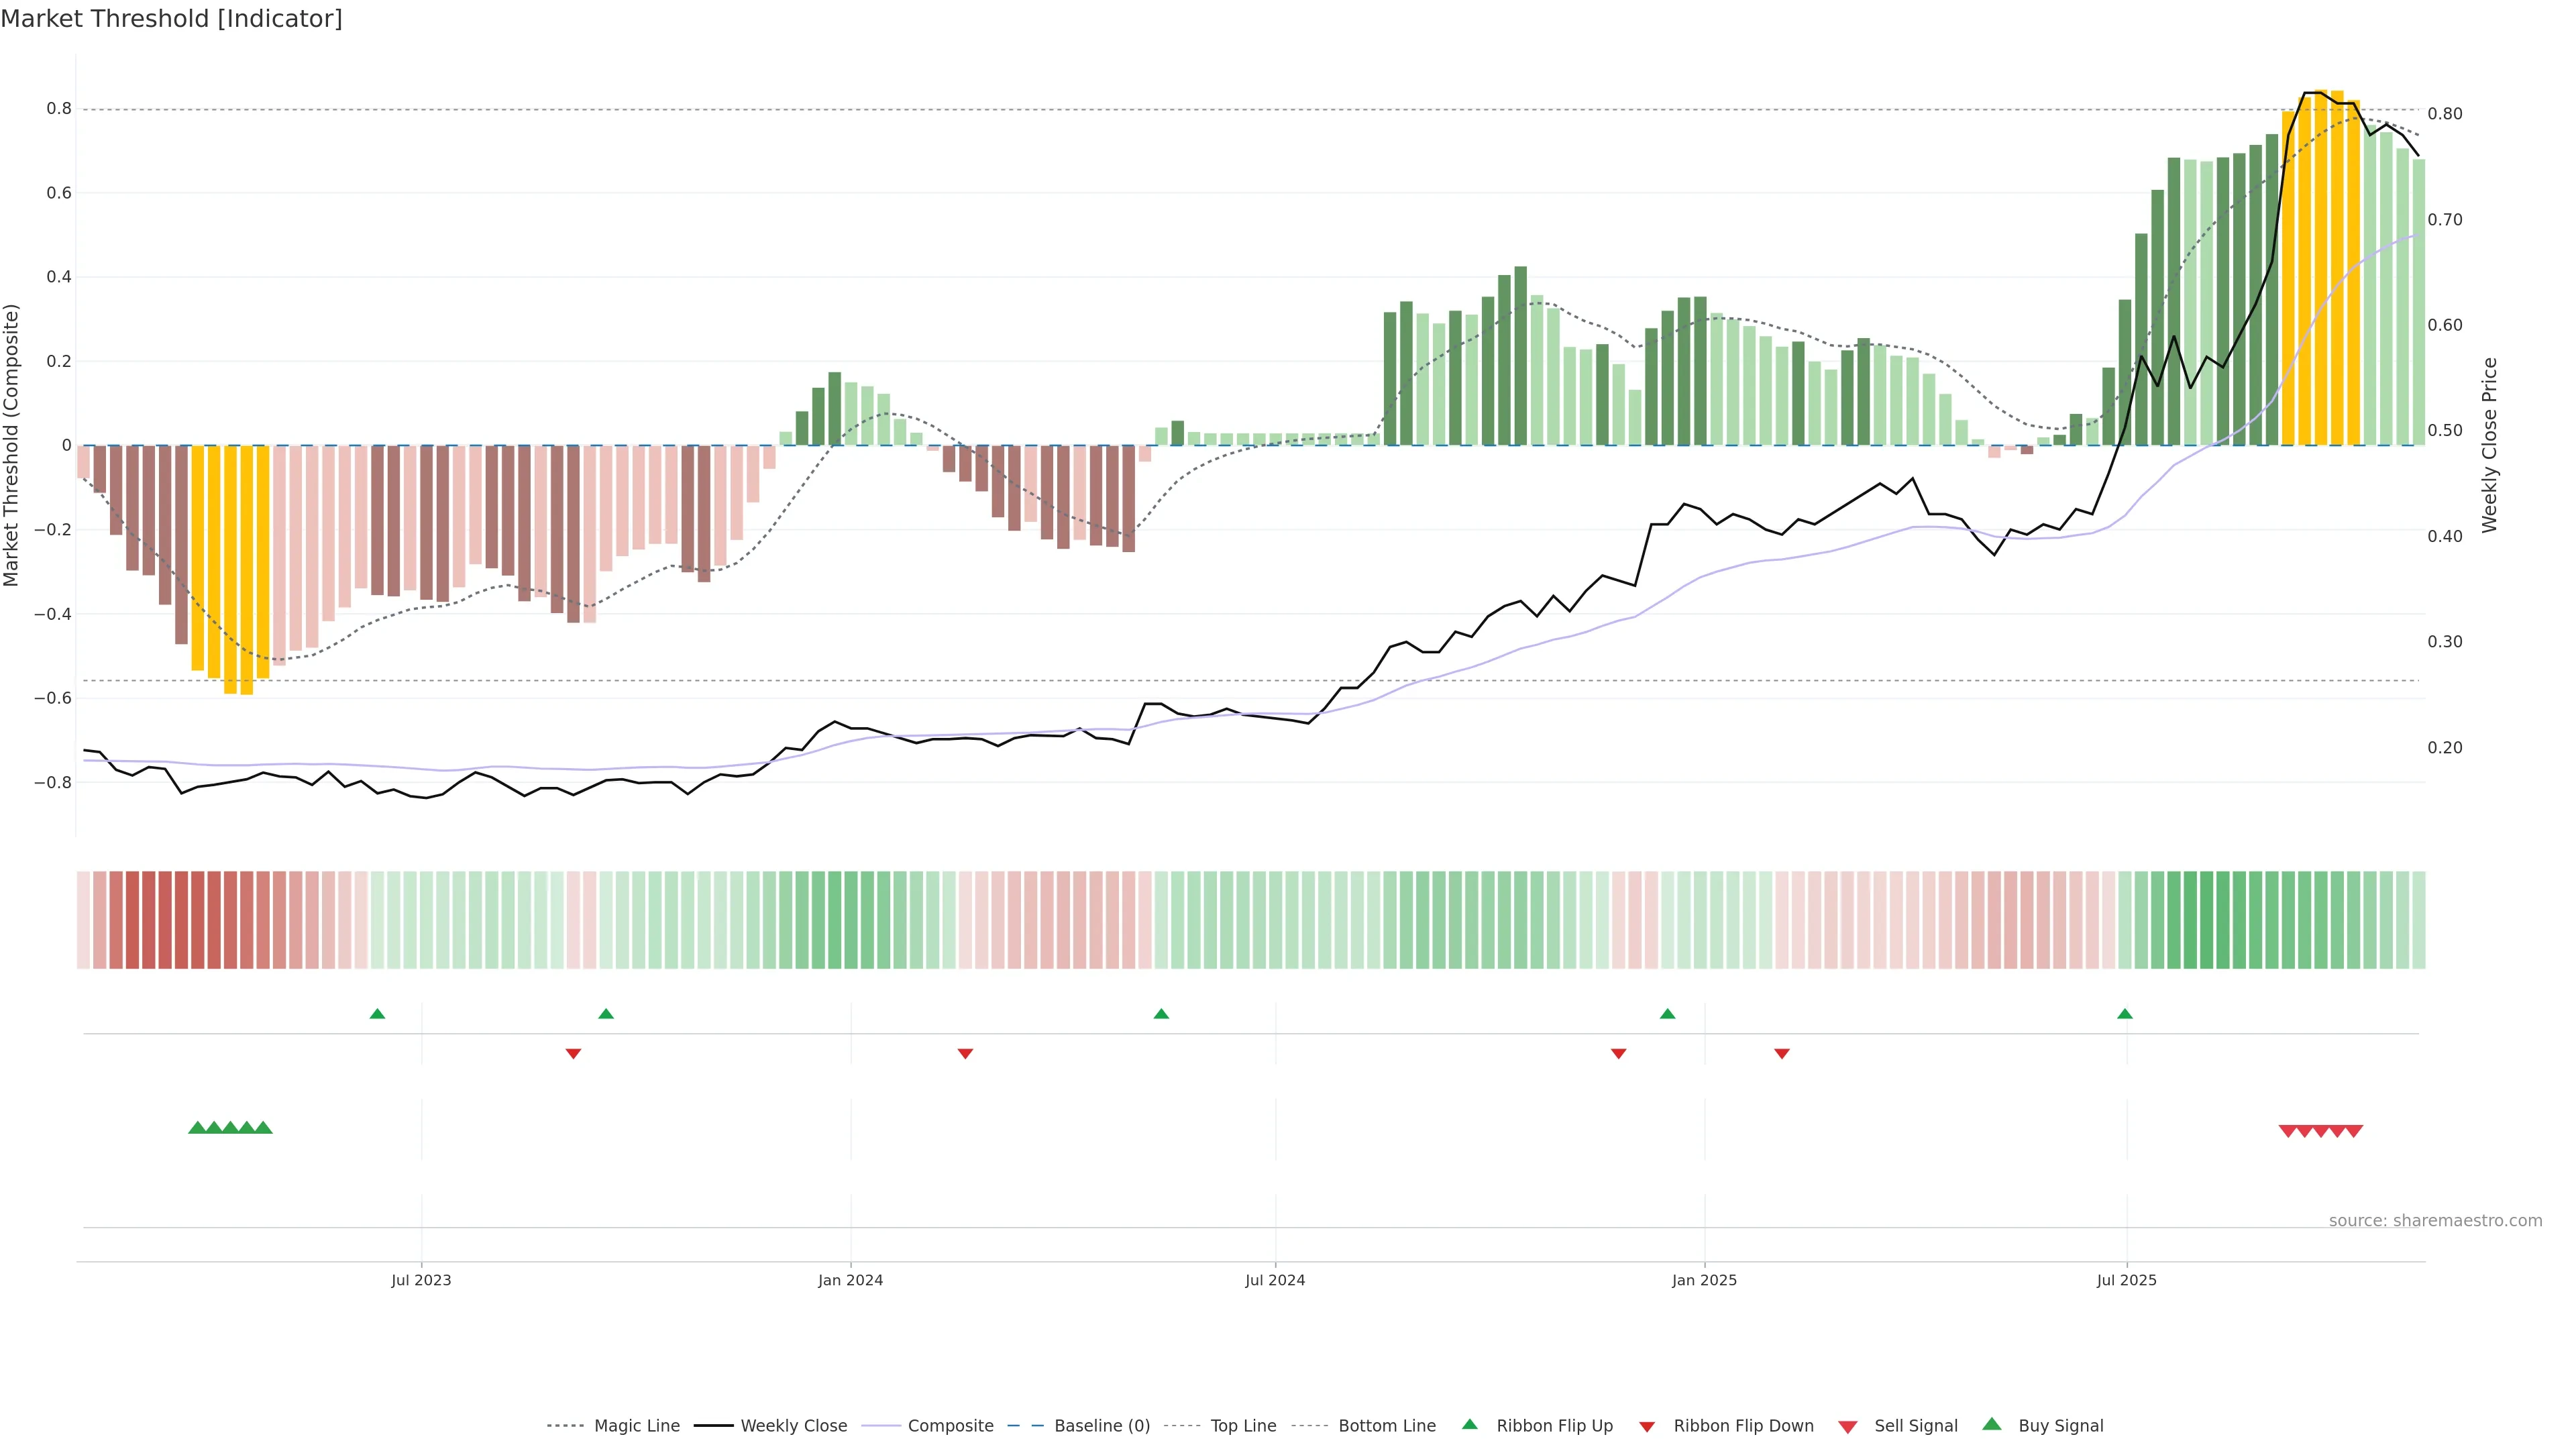Click the ribbon flip up marker near Jul 2025
Image resolution: width=2576 pixels, height=1449 pixels.
(x=2125, y=1014)
